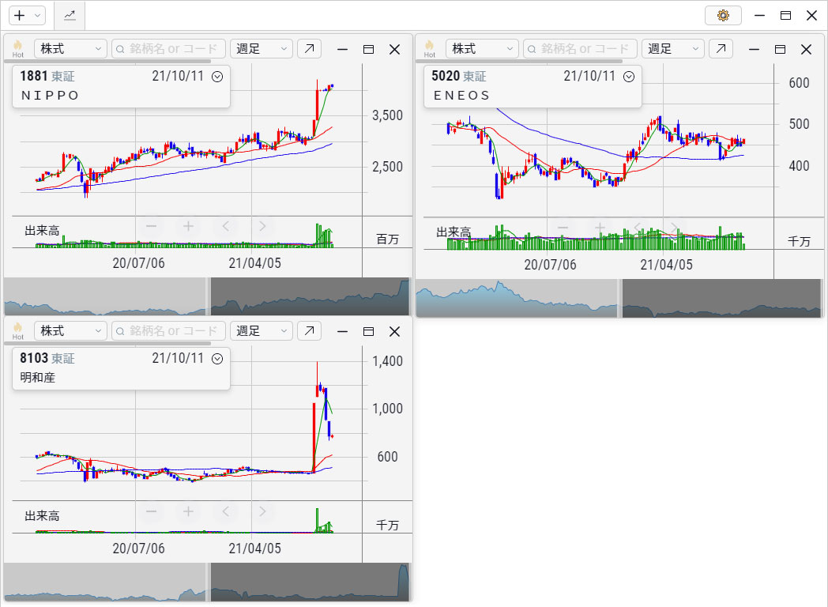
Task: Click 21/10/11 date in NIPPO info box
Action: click(178, 76)
